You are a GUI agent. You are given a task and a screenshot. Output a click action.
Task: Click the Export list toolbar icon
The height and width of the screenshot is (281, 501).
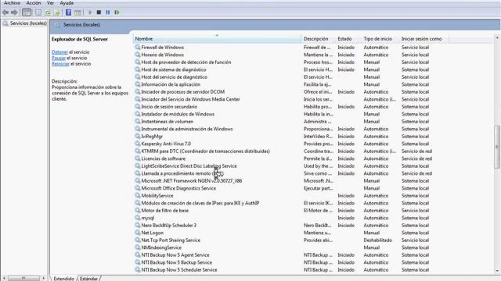coord(57,12)
